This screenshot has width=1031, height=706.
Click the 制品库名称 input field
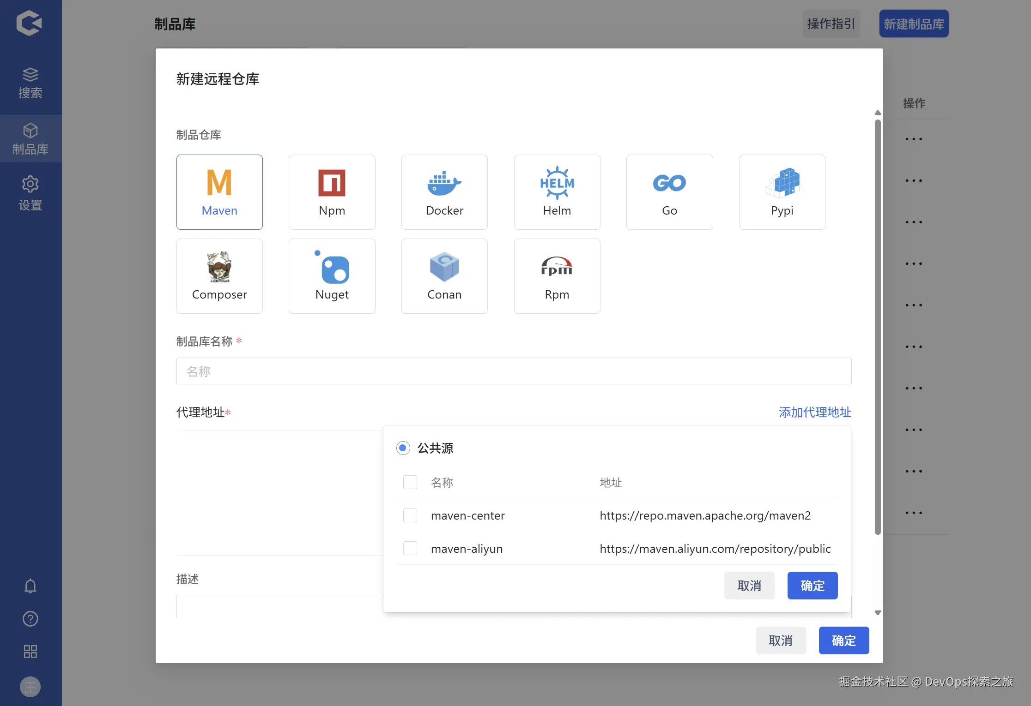point(513,371)
